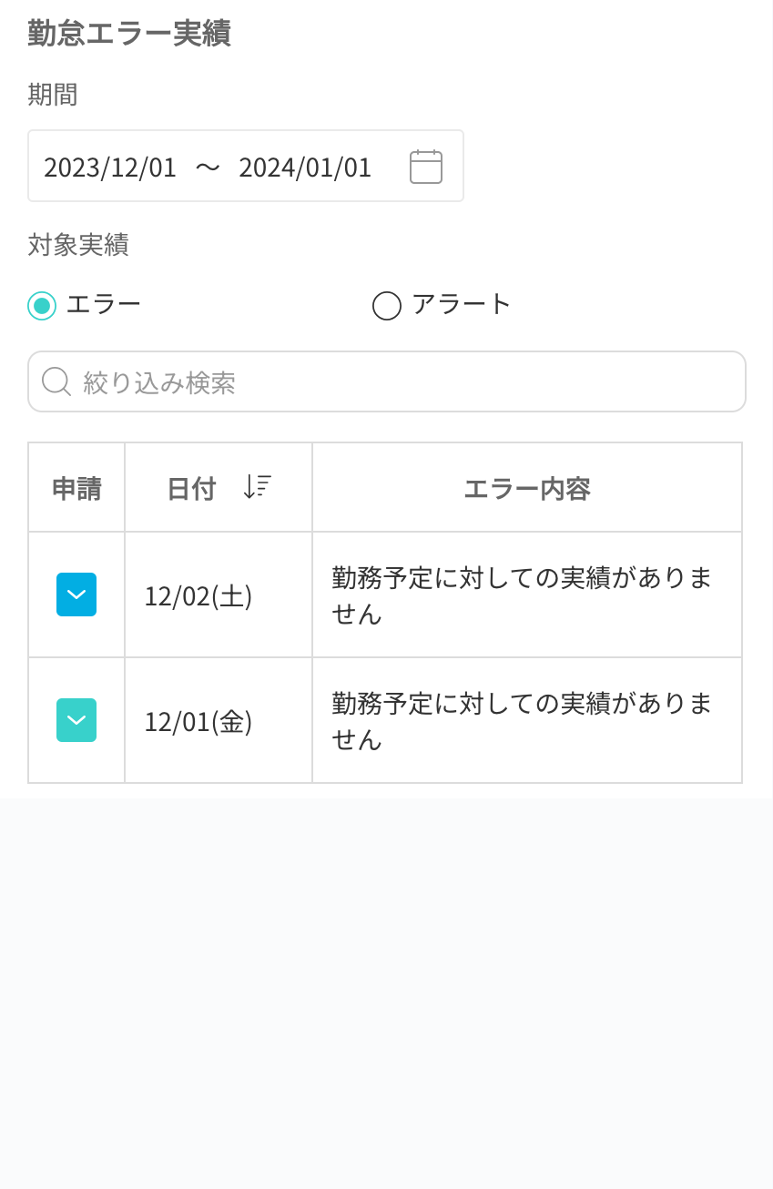Screen dimensions: 773x1189
Task: Focus the 絞り込み検索 search field
Action: (x=401, y=382)
